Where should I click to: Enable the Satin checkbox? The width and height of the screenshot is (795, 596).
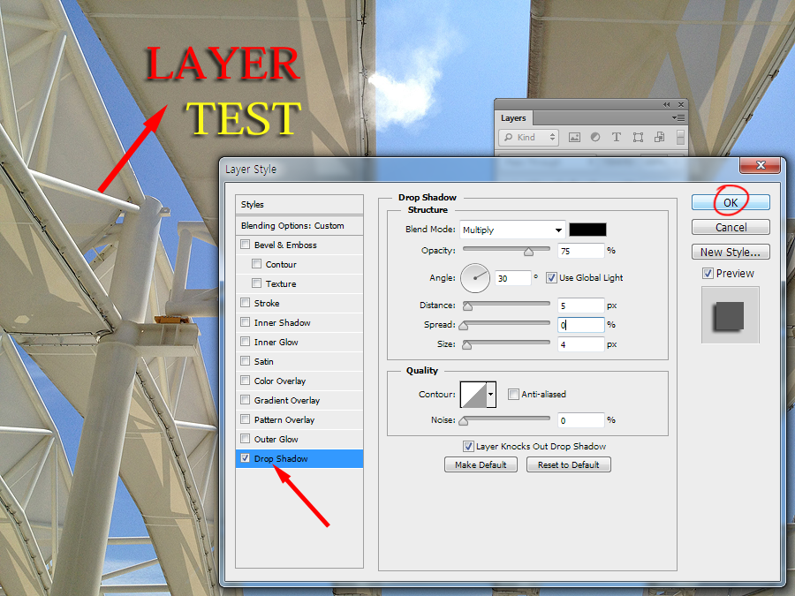(246, 361)
